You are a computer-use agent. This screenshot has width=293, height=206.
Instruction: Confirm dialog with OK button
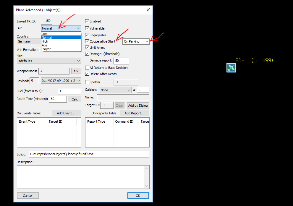[x=138, y=196]
